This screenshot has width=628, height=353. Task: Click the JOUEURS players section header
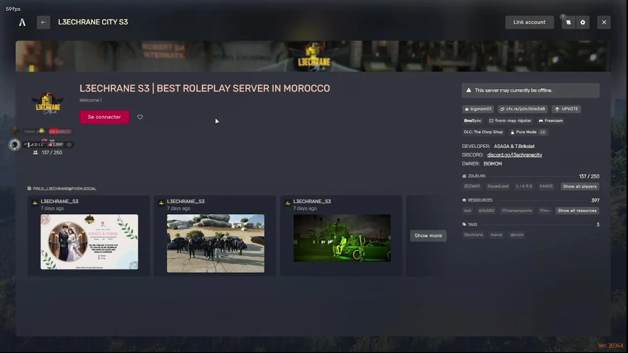click(x=473, y=176)
